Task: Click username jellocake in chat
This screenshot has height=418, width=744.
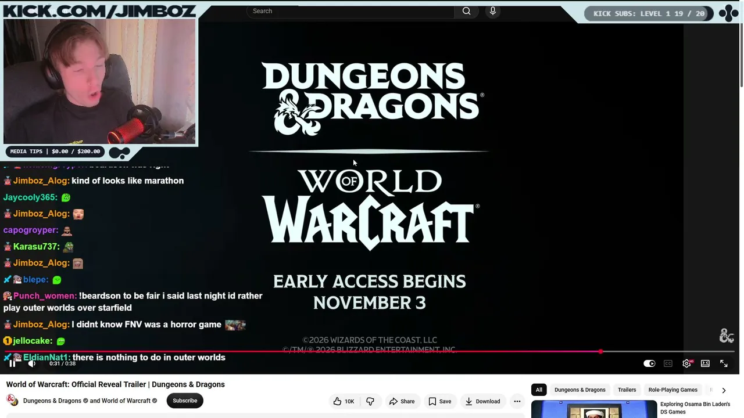Action: (x=33, y=341)
